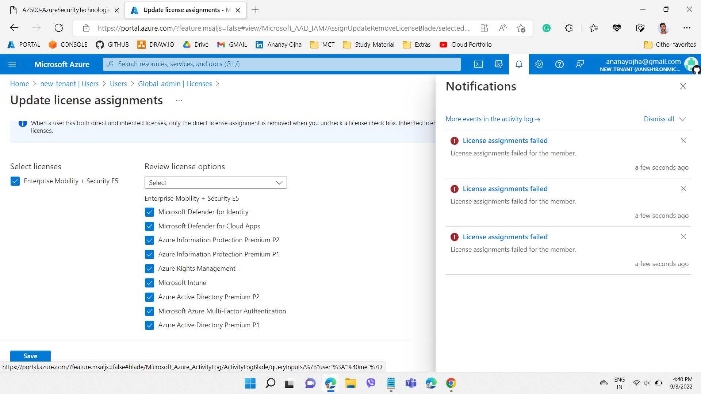Click the ellipsis next to Update license assignments
Image resolution: width=701 pixels, height=394 pixels.
[x=179, y=100]
